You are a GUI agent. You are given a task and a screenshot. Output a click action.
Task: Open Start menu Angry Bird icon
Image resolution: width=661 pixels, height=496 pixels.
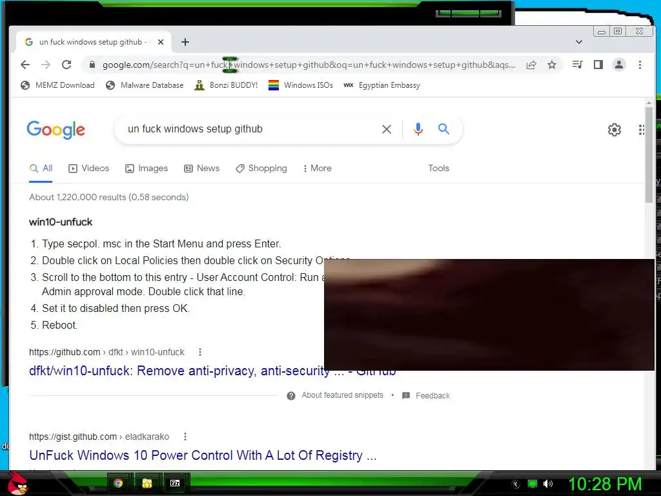coord(17,483)
